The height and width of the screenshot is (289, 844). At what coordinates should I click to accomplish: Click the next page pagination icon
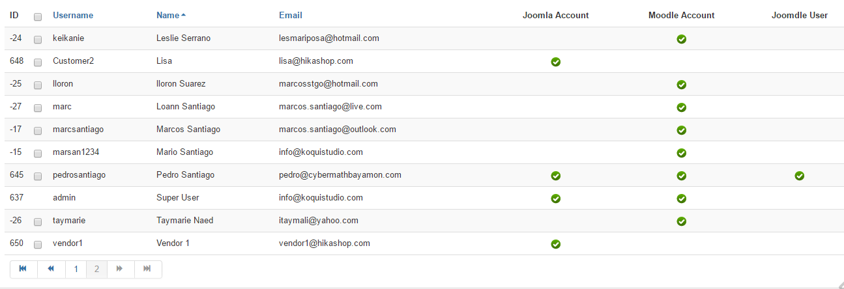pyautogui.click(x=120, y=269)
